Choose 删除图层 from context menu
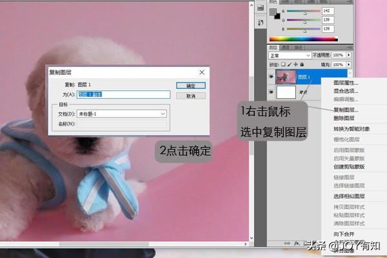 tap(344, 118)
